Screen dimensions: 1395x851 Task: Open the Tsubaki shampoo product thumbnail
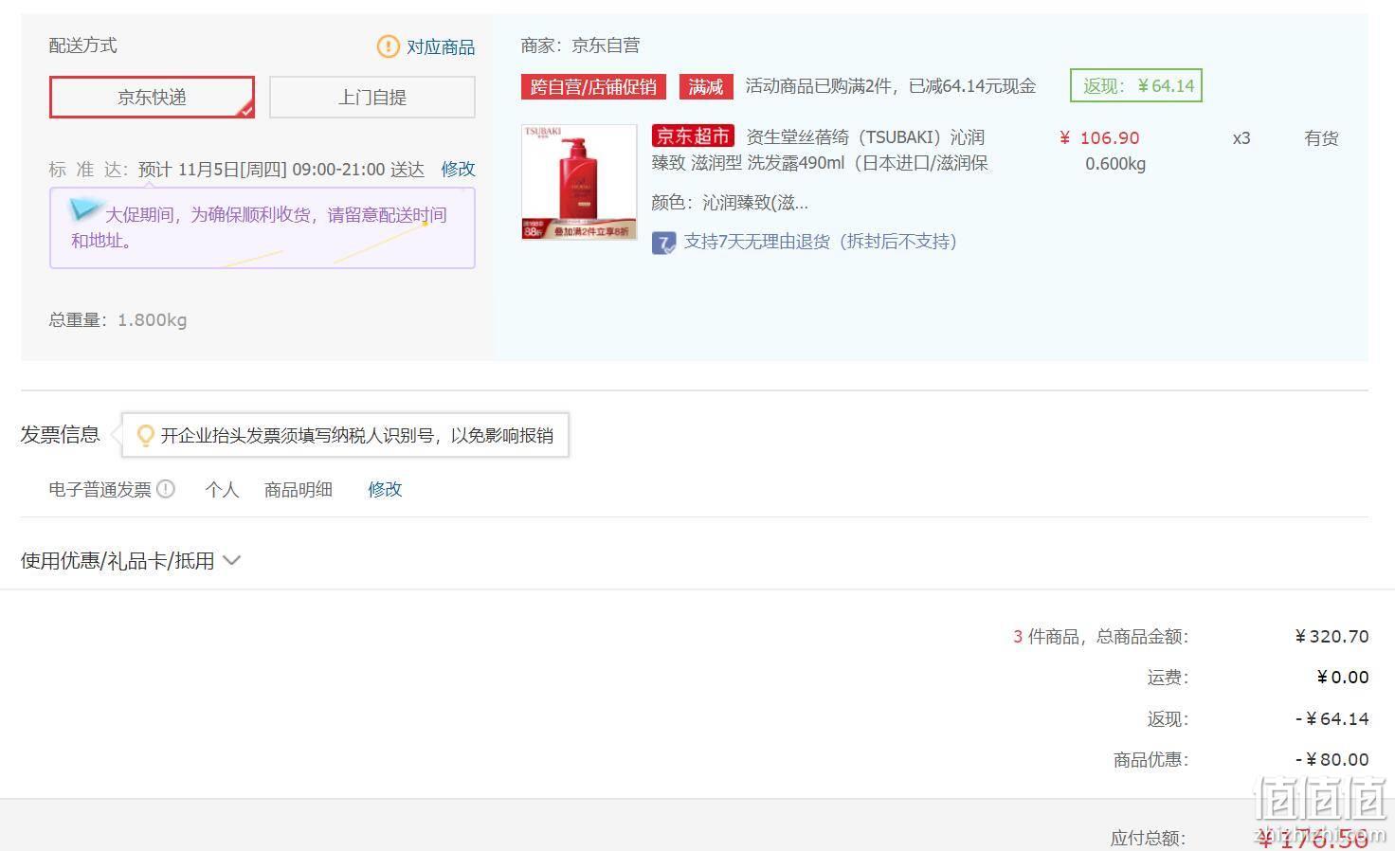click(579, 182)
